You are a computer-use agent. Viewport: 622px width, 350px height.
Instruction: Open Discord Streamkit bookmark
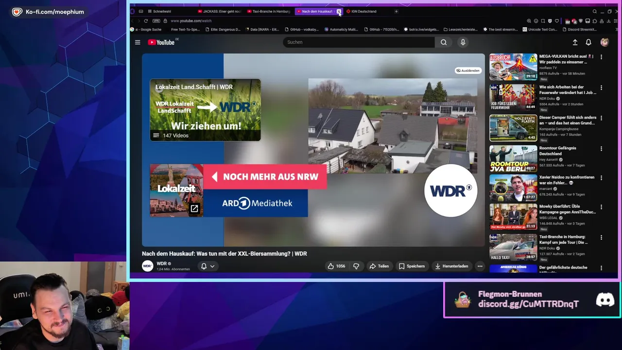[580, 29]
